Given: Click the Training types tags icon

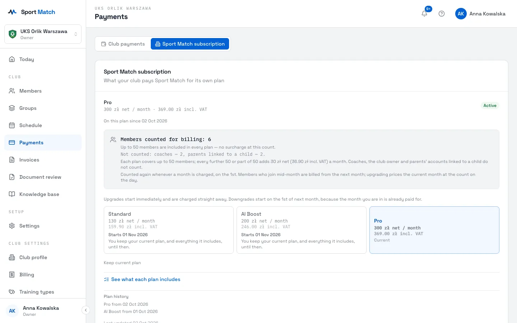Looking at the screenshot, I should pyautogui.click(x=12, y=292).
